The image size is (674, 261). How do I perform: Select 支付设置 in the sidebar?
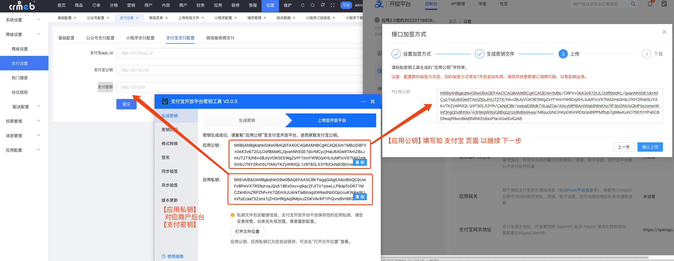pos(24,63)
